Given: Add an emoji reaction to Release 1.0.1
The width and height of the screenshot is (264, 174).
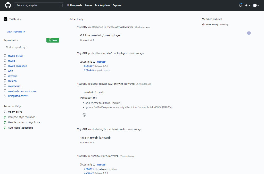Looking at the screenshot, I should click(x=84, y=115).
